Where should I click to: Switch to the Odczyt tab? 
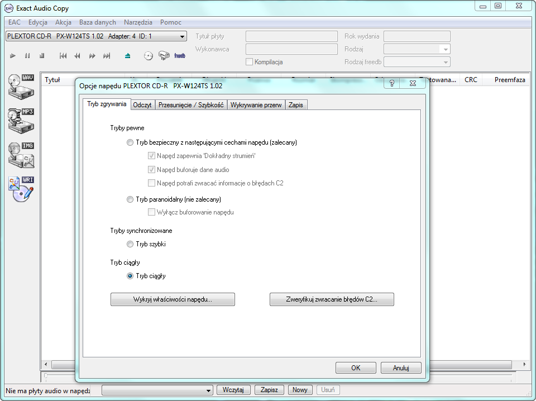[142, 105]
